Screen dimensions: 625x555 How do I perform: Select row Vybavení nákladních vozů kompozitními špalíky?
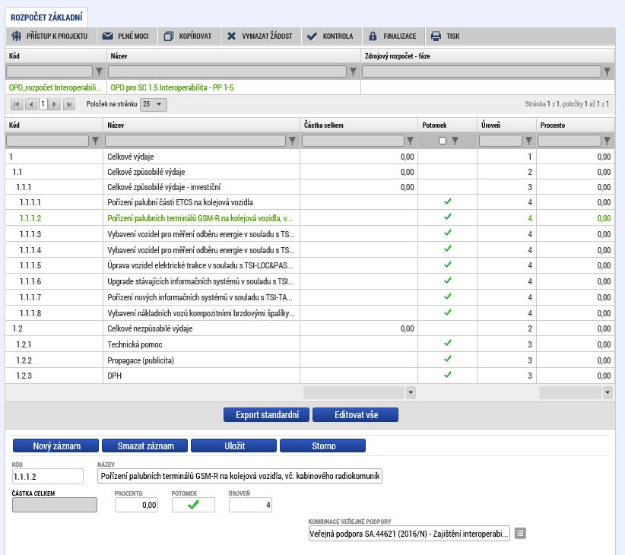click(309, 313)
